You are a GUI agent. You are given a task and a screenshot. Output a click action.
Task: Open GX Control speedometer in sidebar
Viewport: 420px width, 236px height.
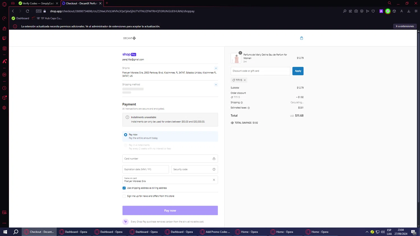[x=4, y=18]
